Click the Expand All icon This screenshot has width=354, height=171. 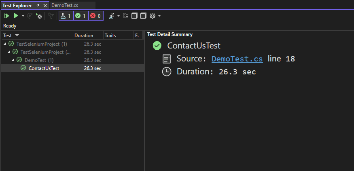(x=134, y=16)
